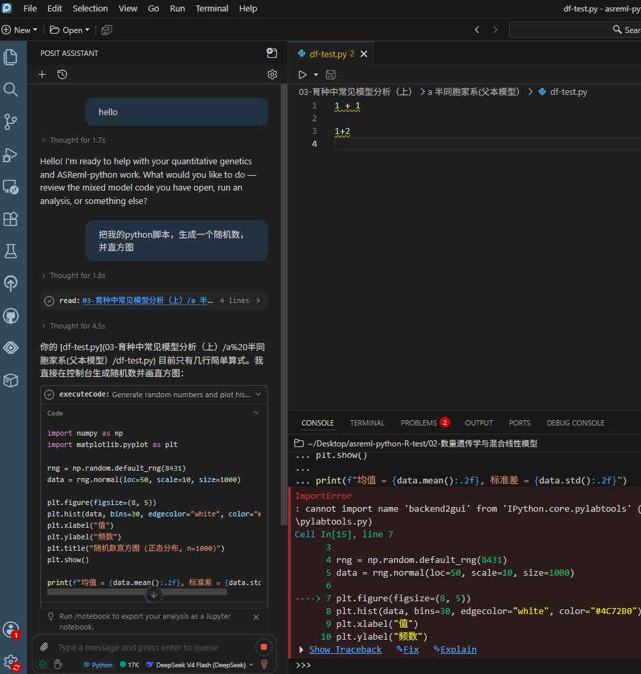Navigate forward with right arrow
Image resolution: width=641 pixels, height=674 pixels.
click(x=496, y=30)
